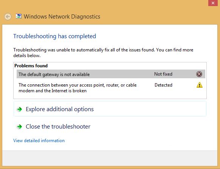Click the Windows Network Diagnostics title icon
Image resolution: width=220 pixels, height=169 pixels.
coord(19,16)
